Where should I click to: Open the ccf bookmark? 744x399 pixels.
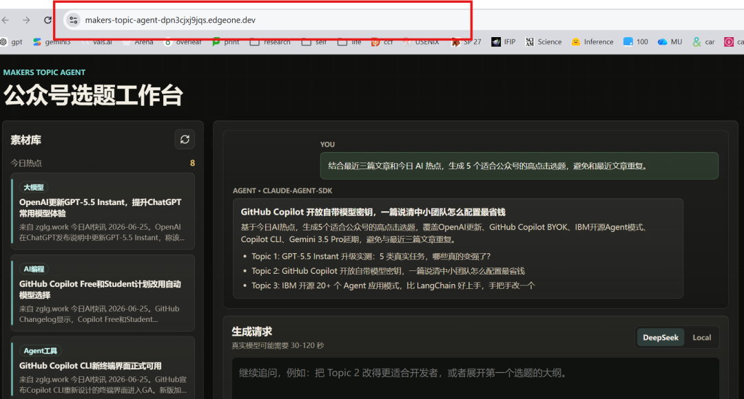tap(382, 42)
